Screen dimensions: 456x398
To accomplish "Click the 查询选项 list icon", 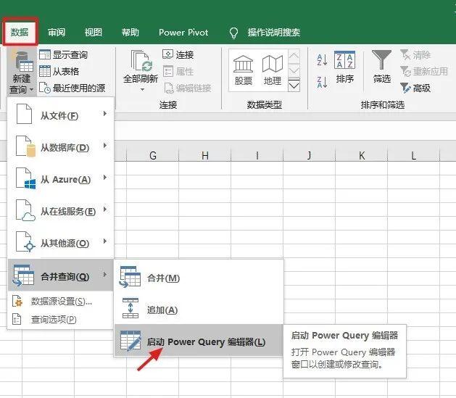I will pyautogui.click(x=17, y=319).
